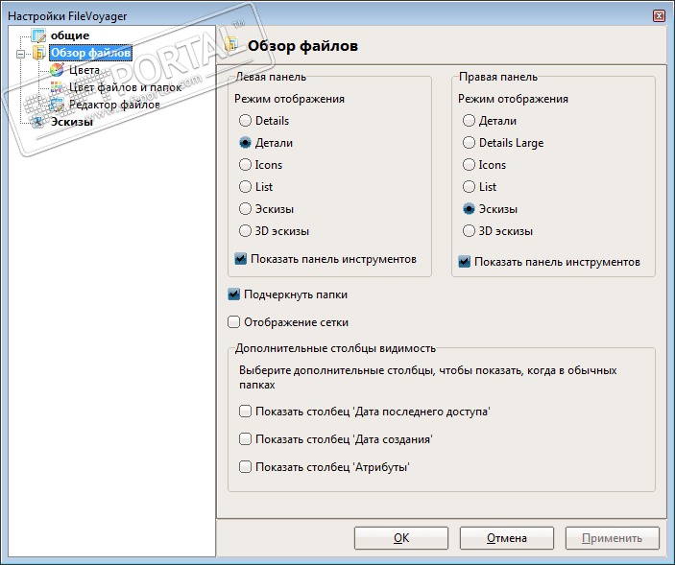Select Details Large mode for right panel
This screenshot has height=565, width=675.
pos(469,143)
